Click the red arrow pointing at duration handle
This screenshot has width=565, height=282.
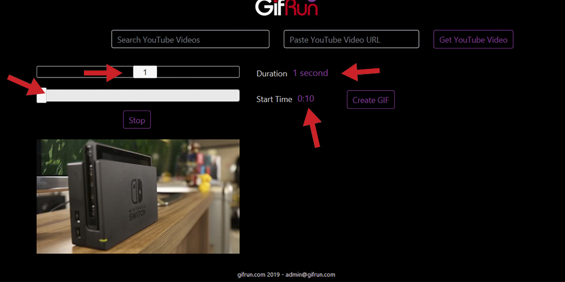tap(104, 72)
